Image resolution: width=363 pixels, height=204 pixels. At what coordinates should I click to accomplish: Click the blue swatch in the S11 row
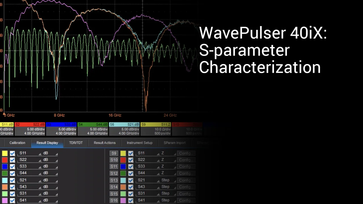tap(123, 167)
